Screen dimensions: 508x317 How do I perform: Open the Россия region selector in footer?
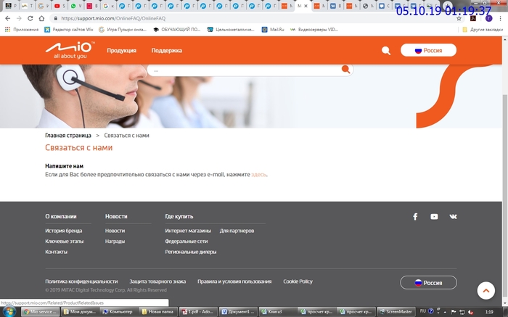428,282
